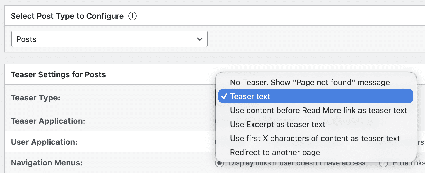
Task: Click the chevron arrow in the Posts selector
Action: [200, 39]
